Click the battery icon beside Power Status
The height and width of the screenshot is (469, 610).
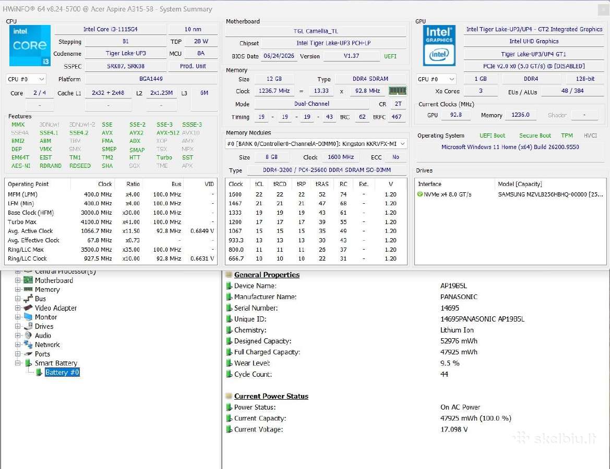tap(229, 407)
